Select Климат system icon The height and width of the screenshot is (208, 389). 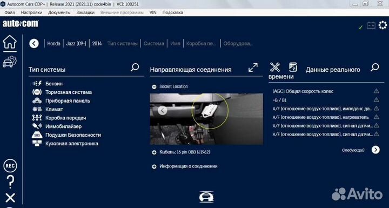click(37, 109)
